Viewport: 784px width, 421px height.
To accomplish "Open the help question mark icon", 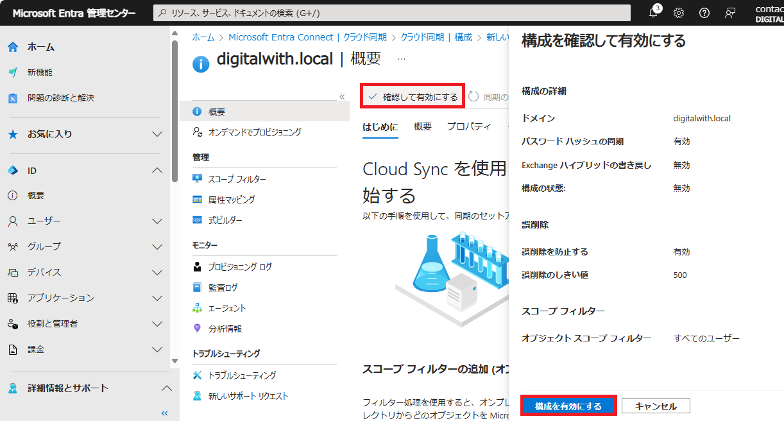I will point(704,12).
